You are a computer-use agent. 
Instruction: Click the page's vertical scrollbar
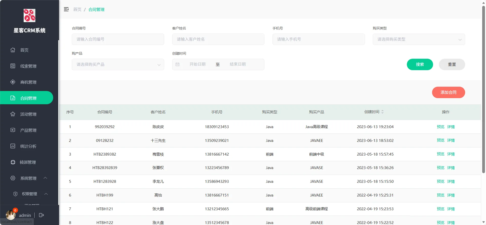483,89
